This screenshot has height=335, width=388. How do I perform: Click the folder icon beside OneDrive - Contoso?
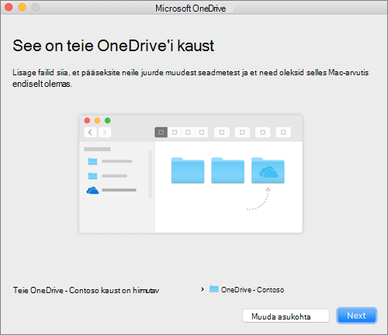214,288
